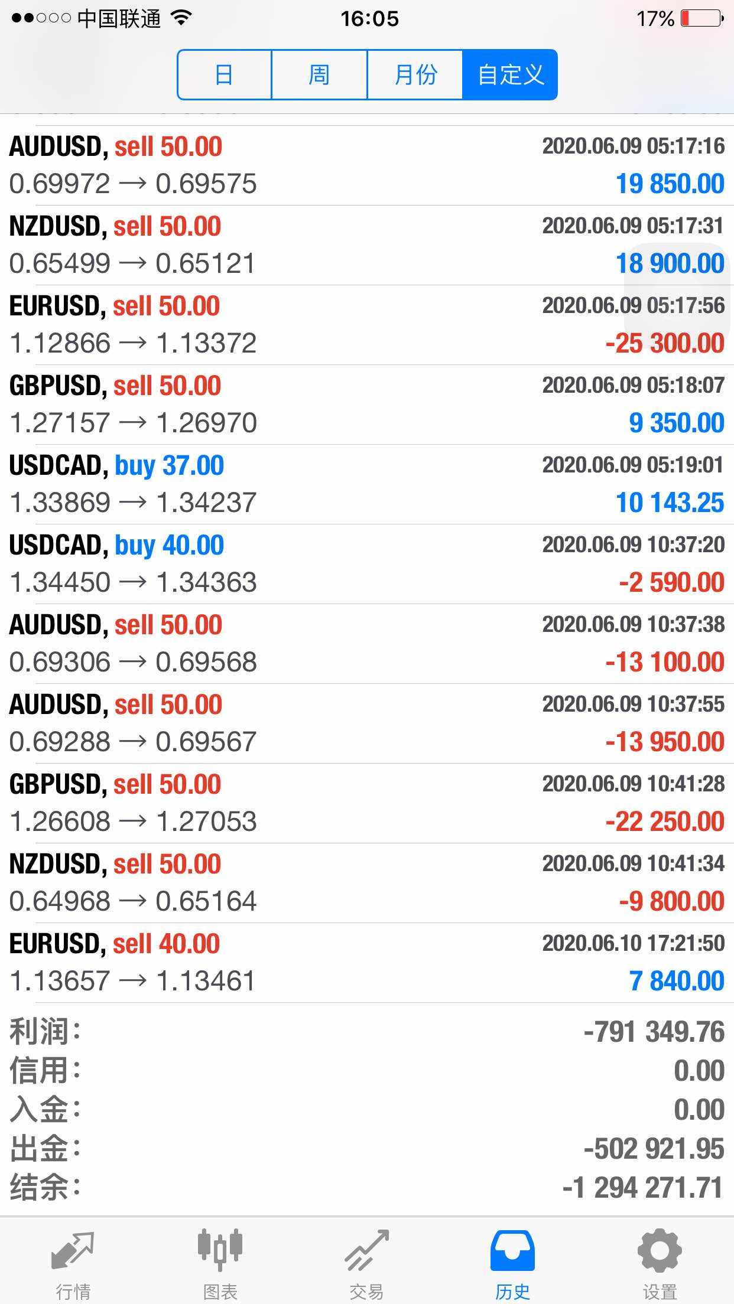Open the Chart (图表) candlestick icon
This screenshot has height=1304, width=734.
pos(220,1250)
